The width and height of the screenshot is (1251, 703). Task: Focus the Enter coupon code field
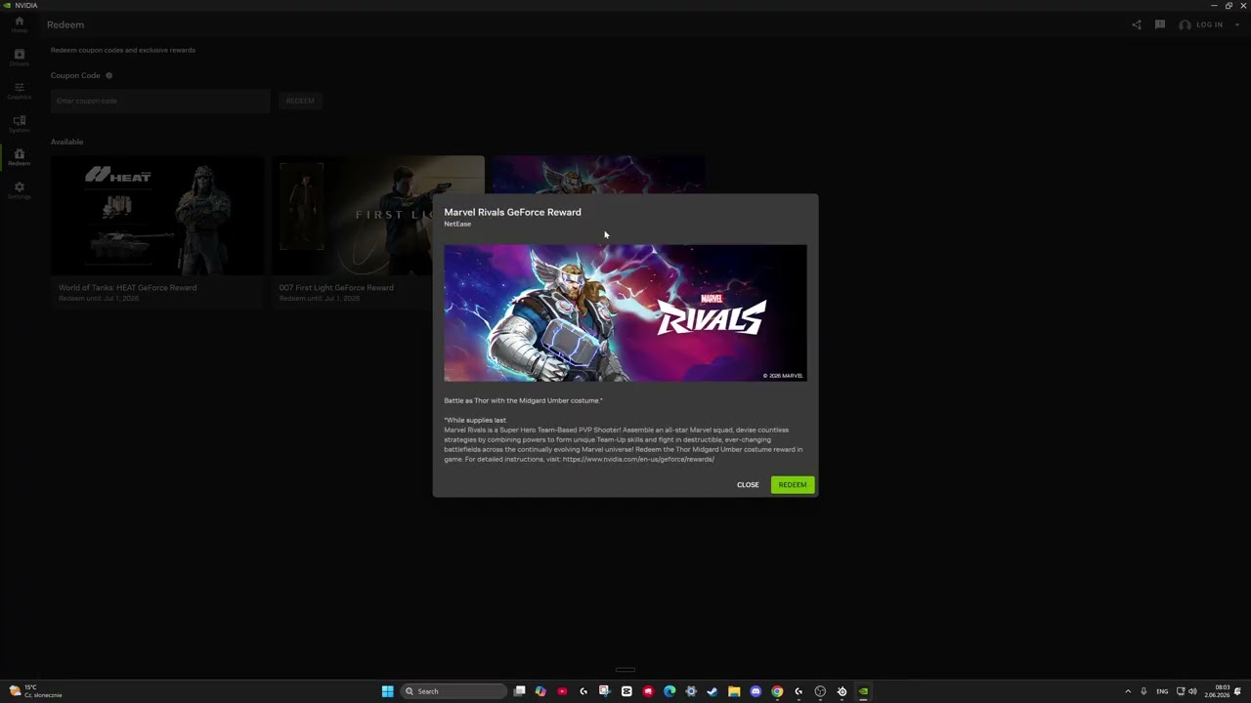pos(160,101)
